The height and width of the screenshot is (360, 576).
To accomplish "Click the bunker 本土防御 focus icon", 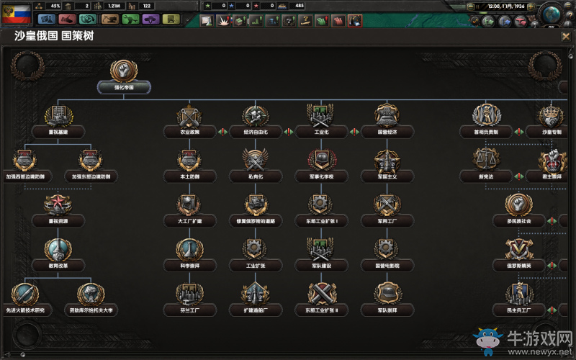I will coord(189,161).
